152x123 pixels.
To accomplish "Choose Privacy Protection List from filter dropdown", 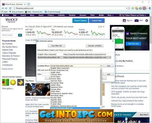I will pos(59,70).
